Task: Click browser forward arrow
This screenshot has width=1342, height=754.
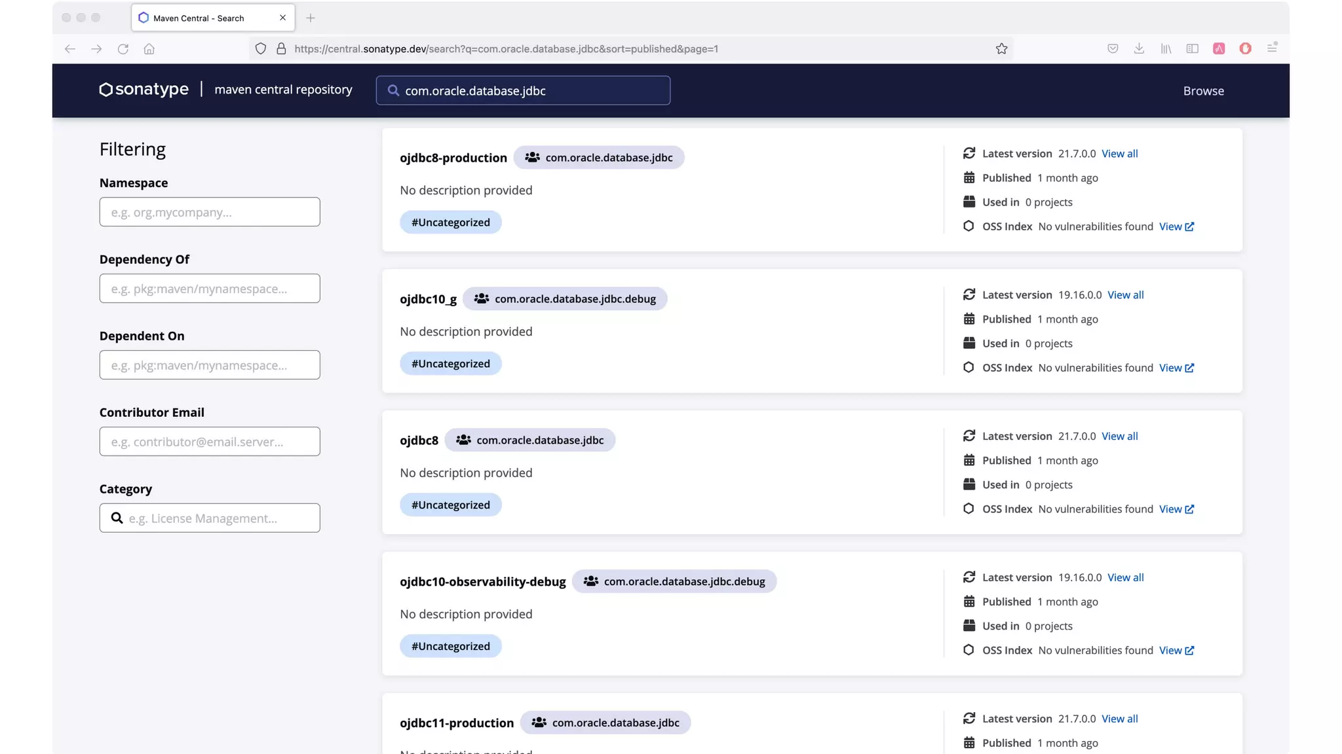Action: [x=96, y=49]
